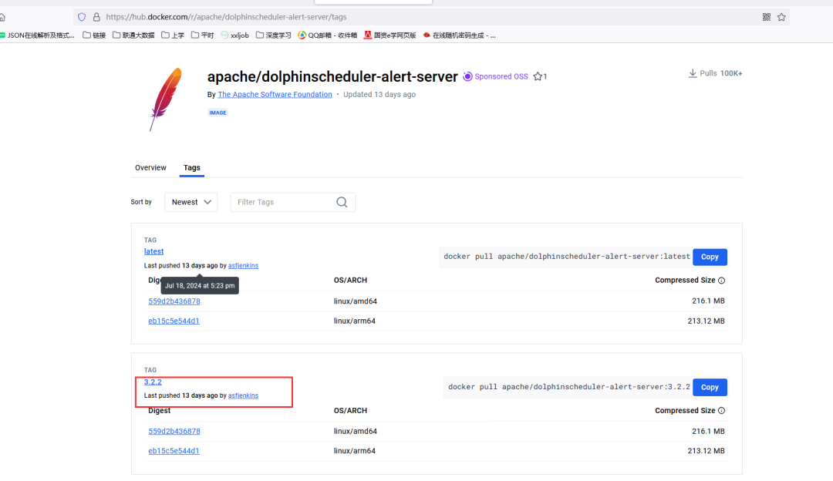Click the Sponsored OSS badge
This screenshot has height=481, width=833.
pyautogui.click(x=495, y=76)
